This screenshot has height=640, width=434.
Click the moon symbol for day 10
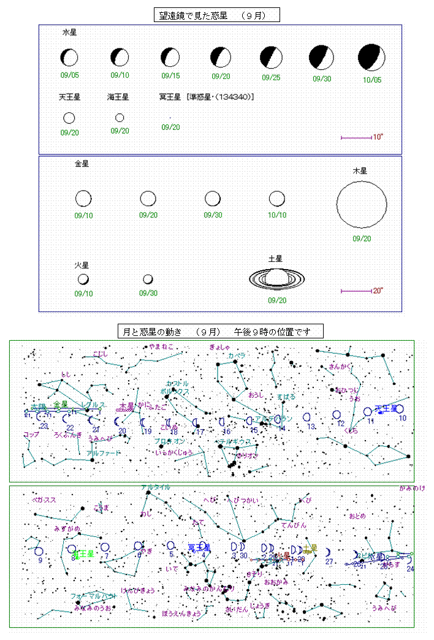tap(399, 408)
